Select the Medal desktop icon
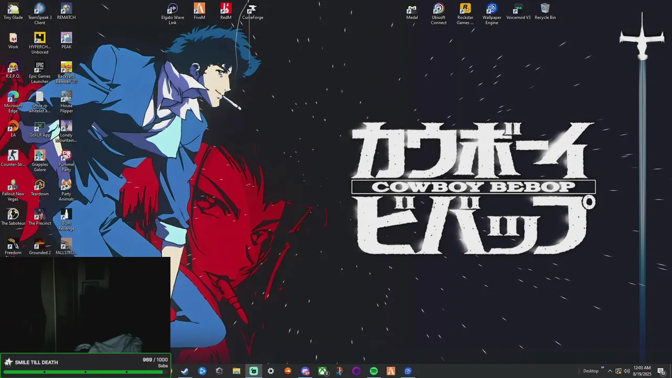This screenshot has width=672, height=378. 412,12
